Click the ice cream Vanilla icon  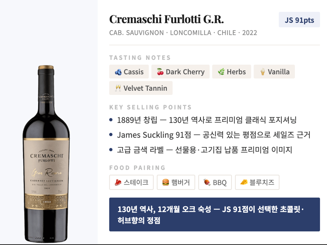click(262, 72)
